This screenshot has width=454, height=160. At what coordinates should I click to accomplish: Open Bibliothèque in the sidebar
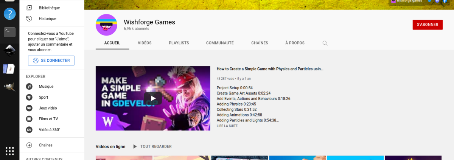[49, 8]
